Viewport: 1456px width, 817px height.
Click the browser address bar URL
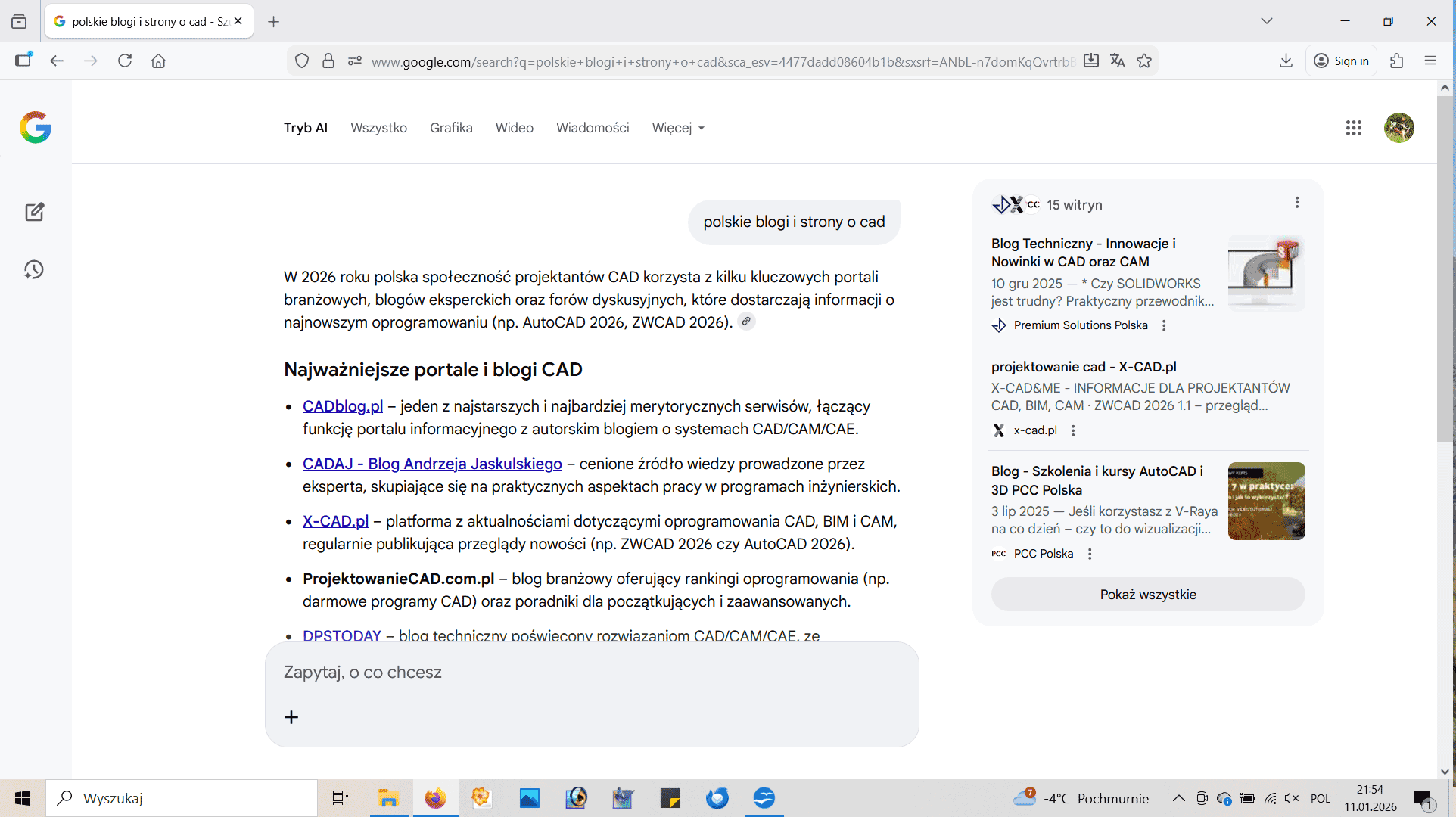(x=723, y=62)
